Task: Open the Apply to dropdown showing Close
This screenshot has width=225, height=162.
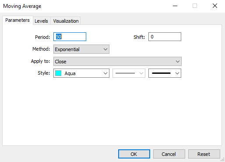Action: point(117,62)
